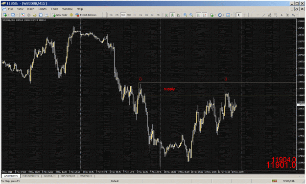Open the Data Window icon
Viewport: 306px width, 184px height.
coord(29,15)
